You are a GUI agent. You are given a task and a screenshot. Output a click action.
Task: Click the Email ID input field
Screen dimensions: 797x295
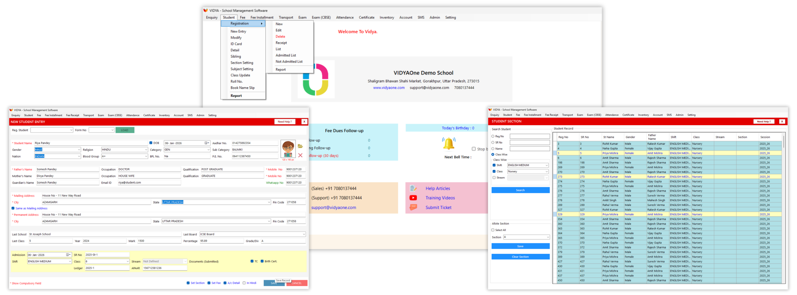coord(149,183)
